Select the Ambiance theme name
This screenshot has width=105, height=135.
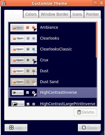coord(49,27)
